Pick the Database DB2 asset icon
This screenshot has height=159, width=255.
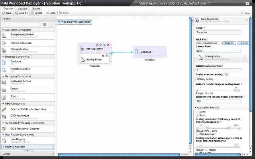pos(4,62)
